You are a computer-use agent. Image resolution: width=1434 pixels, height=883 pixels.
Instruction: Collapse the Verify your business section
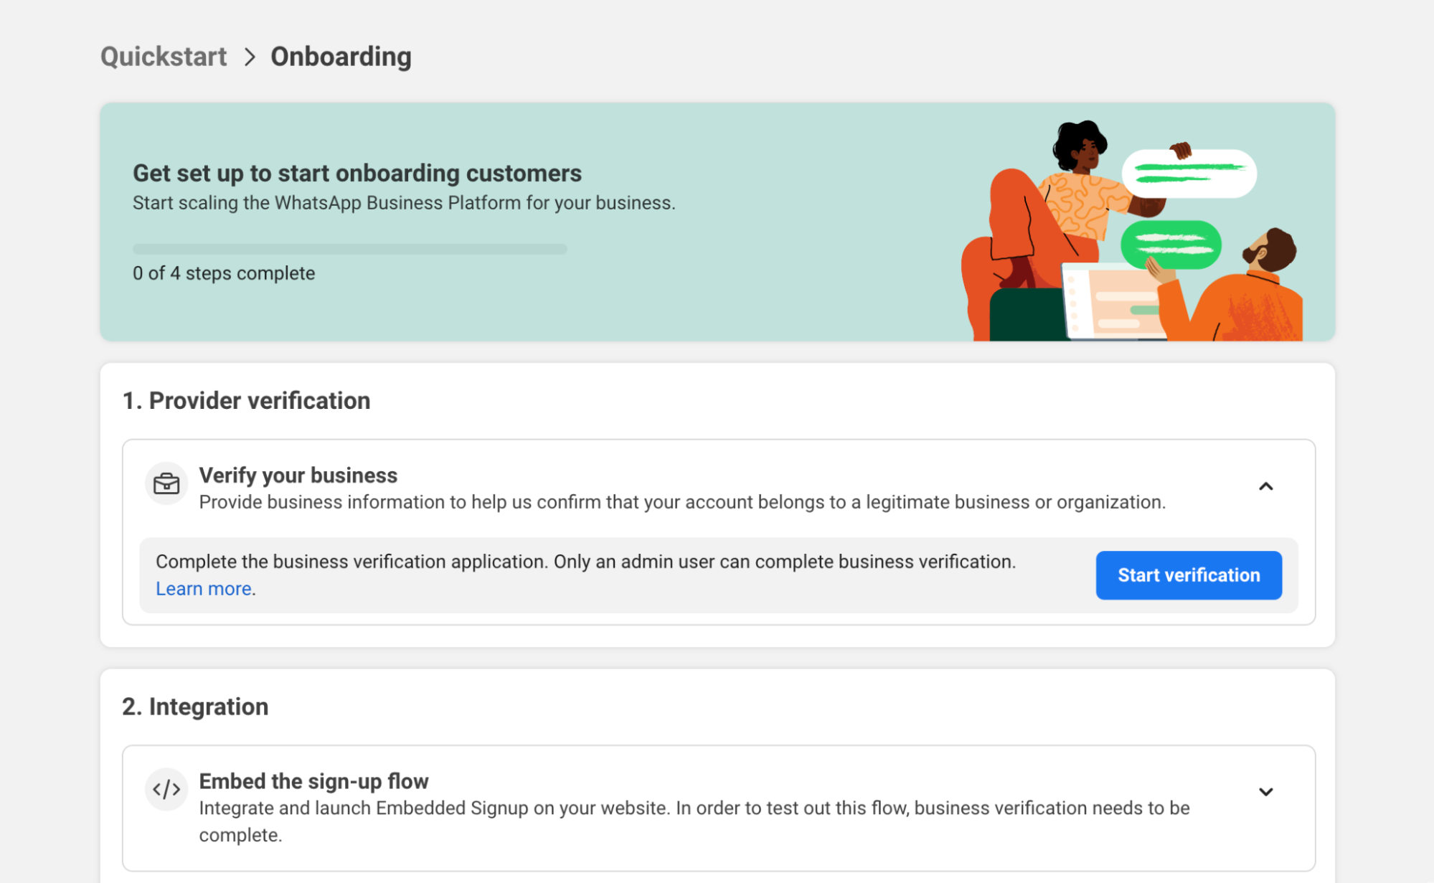(1265, 486)
